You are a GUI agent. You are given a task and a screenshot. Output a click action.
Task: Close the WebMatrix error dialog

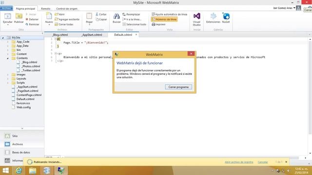(x=191, y=53)
